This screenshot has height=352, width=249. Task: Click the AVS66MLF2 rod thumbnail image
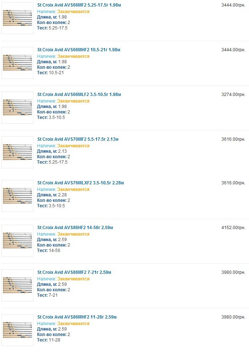pos(17,108)
